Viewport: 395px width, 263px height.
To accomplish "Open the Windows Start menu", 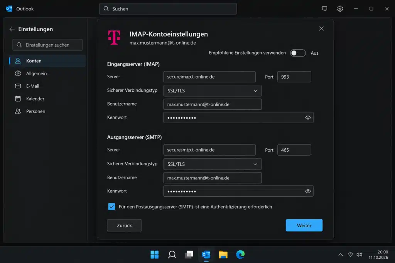I will click(155, 255).
